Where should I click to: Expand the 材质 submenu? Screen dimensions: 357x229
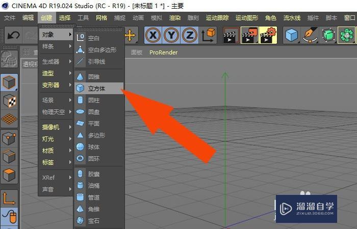(56, 151)
